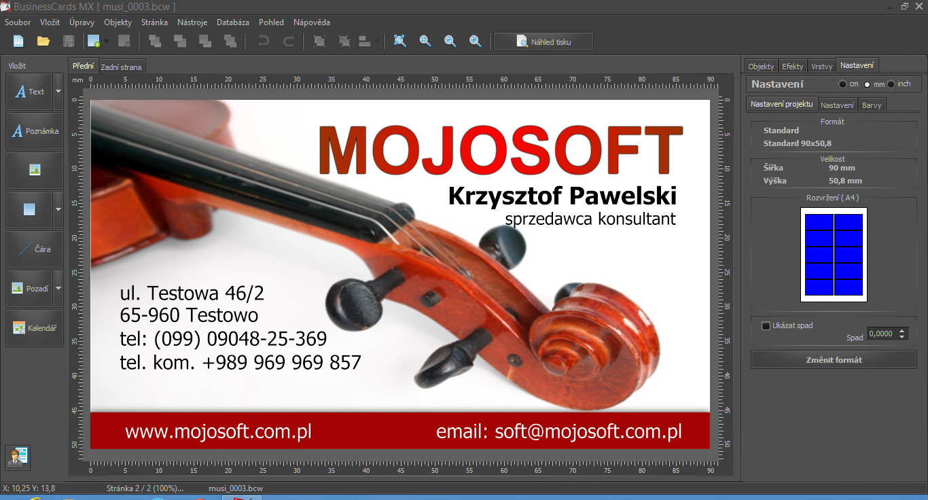This screenshot has width=928, height=500.
Task: Enable the Ukázat spad checkbox
Action: coord(766,326)
